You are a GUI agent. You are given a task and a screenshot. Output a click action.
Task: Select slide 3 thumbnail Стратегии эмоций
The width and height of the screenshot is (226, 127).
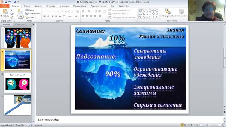click(18, 83)
